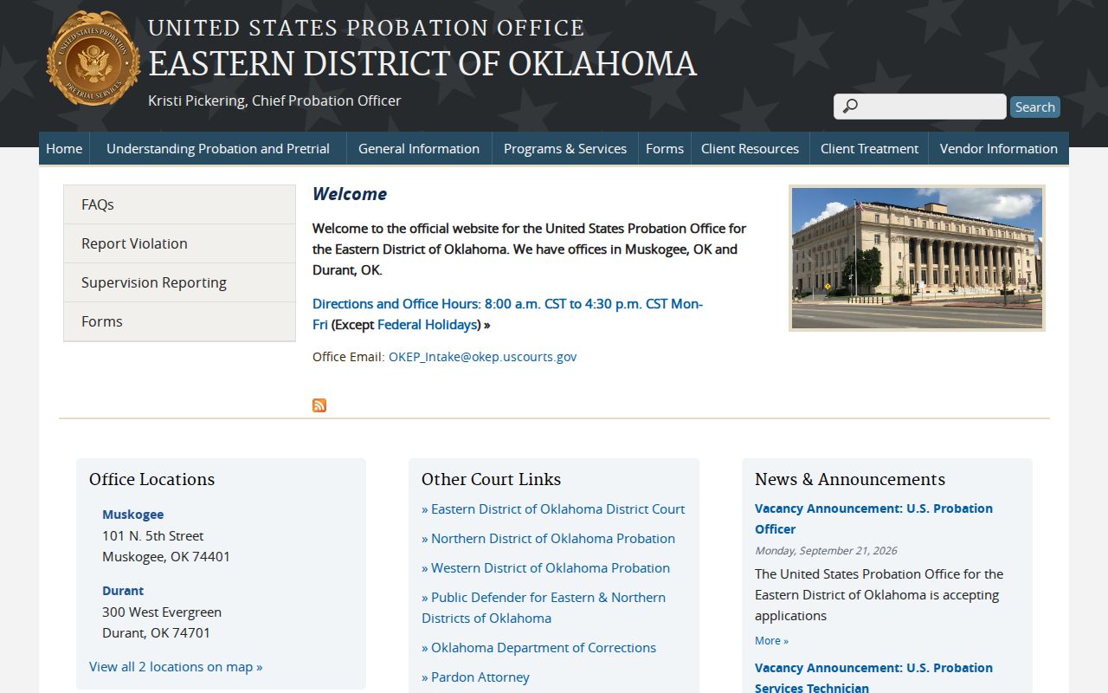Follow the Federal Holidays link
1108x693 pixels.
coord(427,325)
